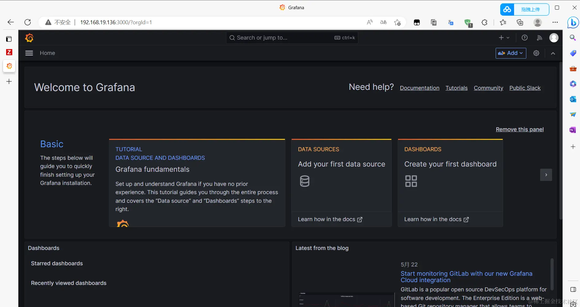The width and height of the screenshot is (580, 307).
Task: Open Outlook icon in Edge sidebar
Action: tap(573, 99)
